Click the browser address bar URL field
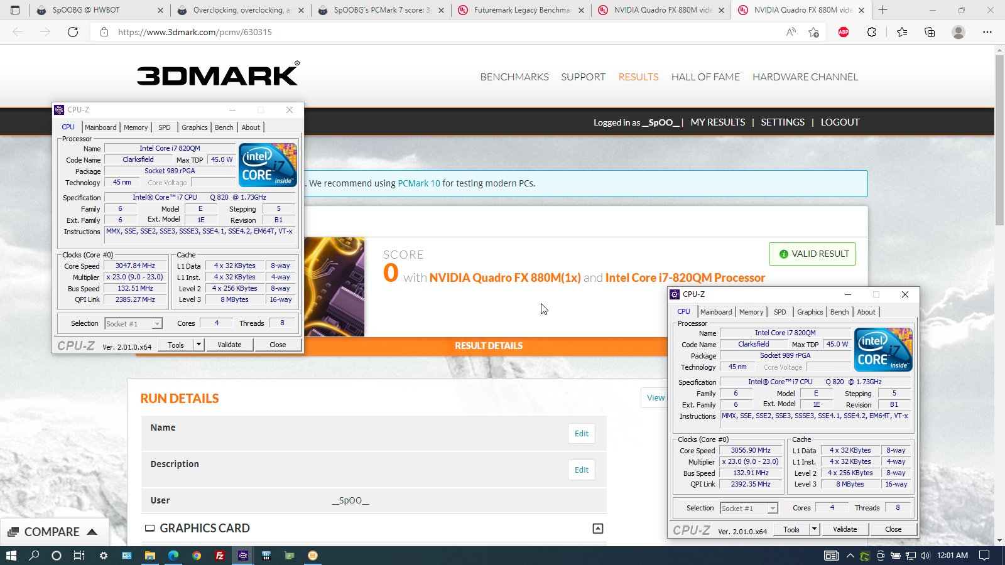1005x565 pixels. pyautogui.click(x=440, y=32)
